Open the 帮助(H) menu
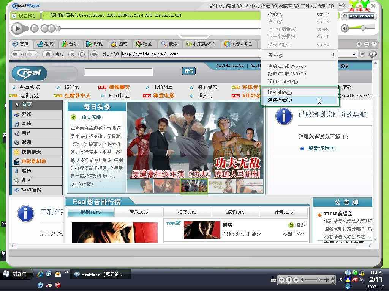389x291 pixels. click(x=326, y=6)
